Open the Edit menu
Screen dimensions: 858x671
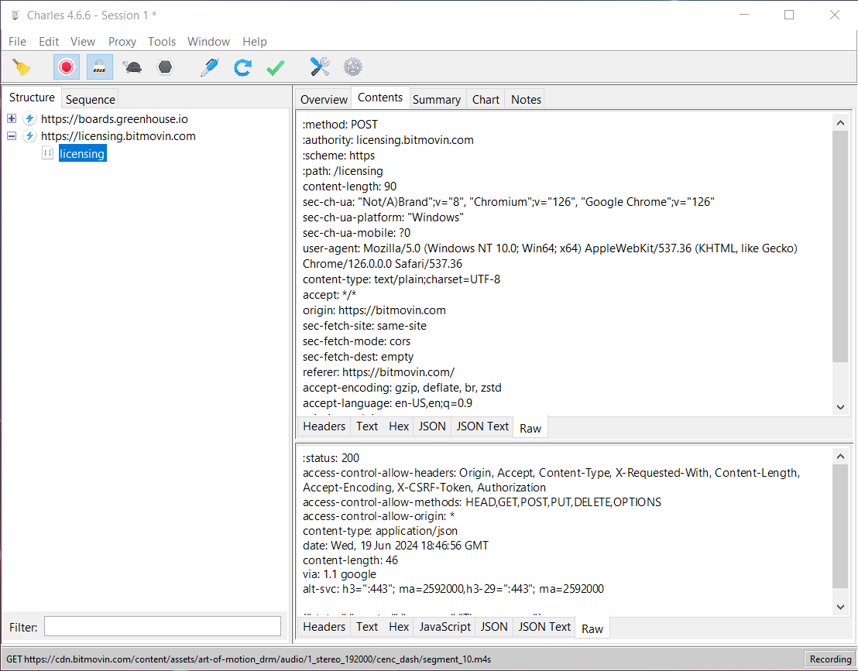[49, 42]
